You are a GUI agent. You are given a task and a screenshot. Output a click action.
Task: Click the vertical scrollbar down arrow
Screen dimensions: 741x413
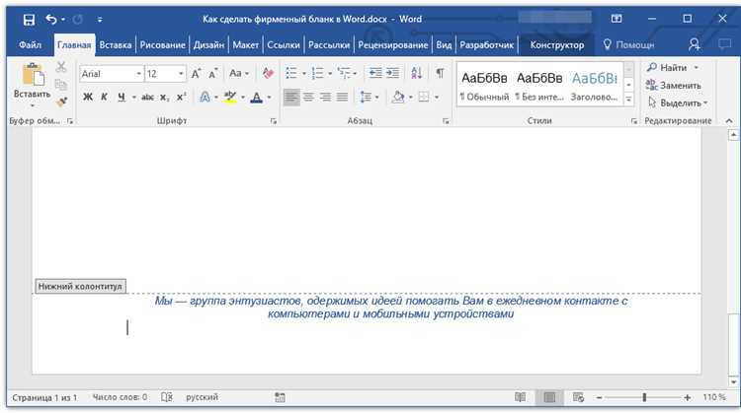click(x=733, y=381)
